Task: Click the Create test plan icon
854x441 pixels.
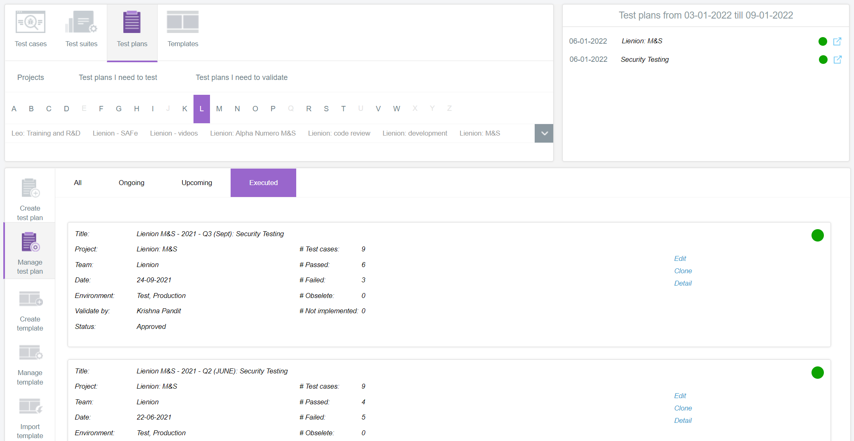Action: pyautogui.click(x=30, y=189)
